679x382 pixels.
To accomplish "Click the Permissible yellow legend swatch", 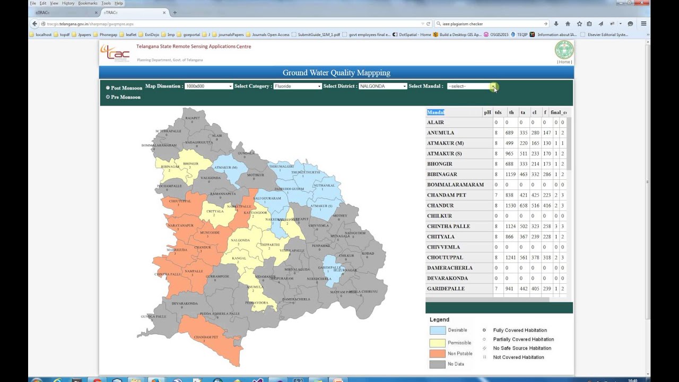I will coord(438,343).
